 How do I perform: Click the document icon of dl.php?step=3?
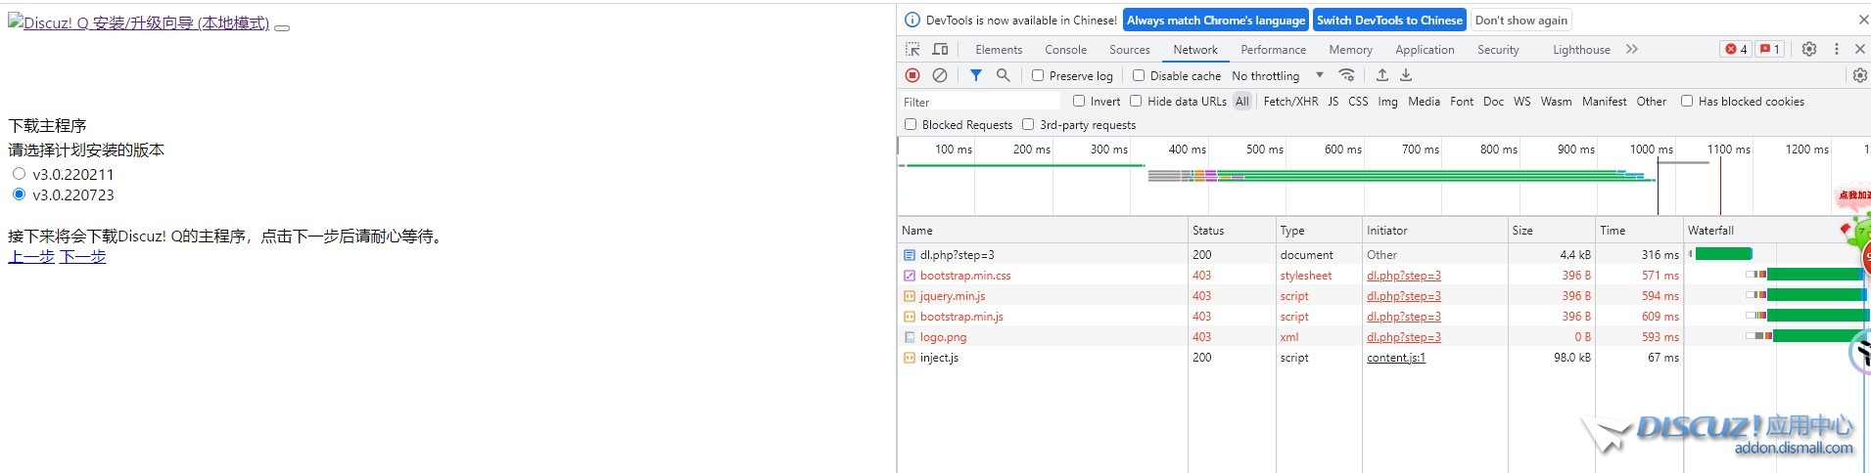tap(910, 255)
